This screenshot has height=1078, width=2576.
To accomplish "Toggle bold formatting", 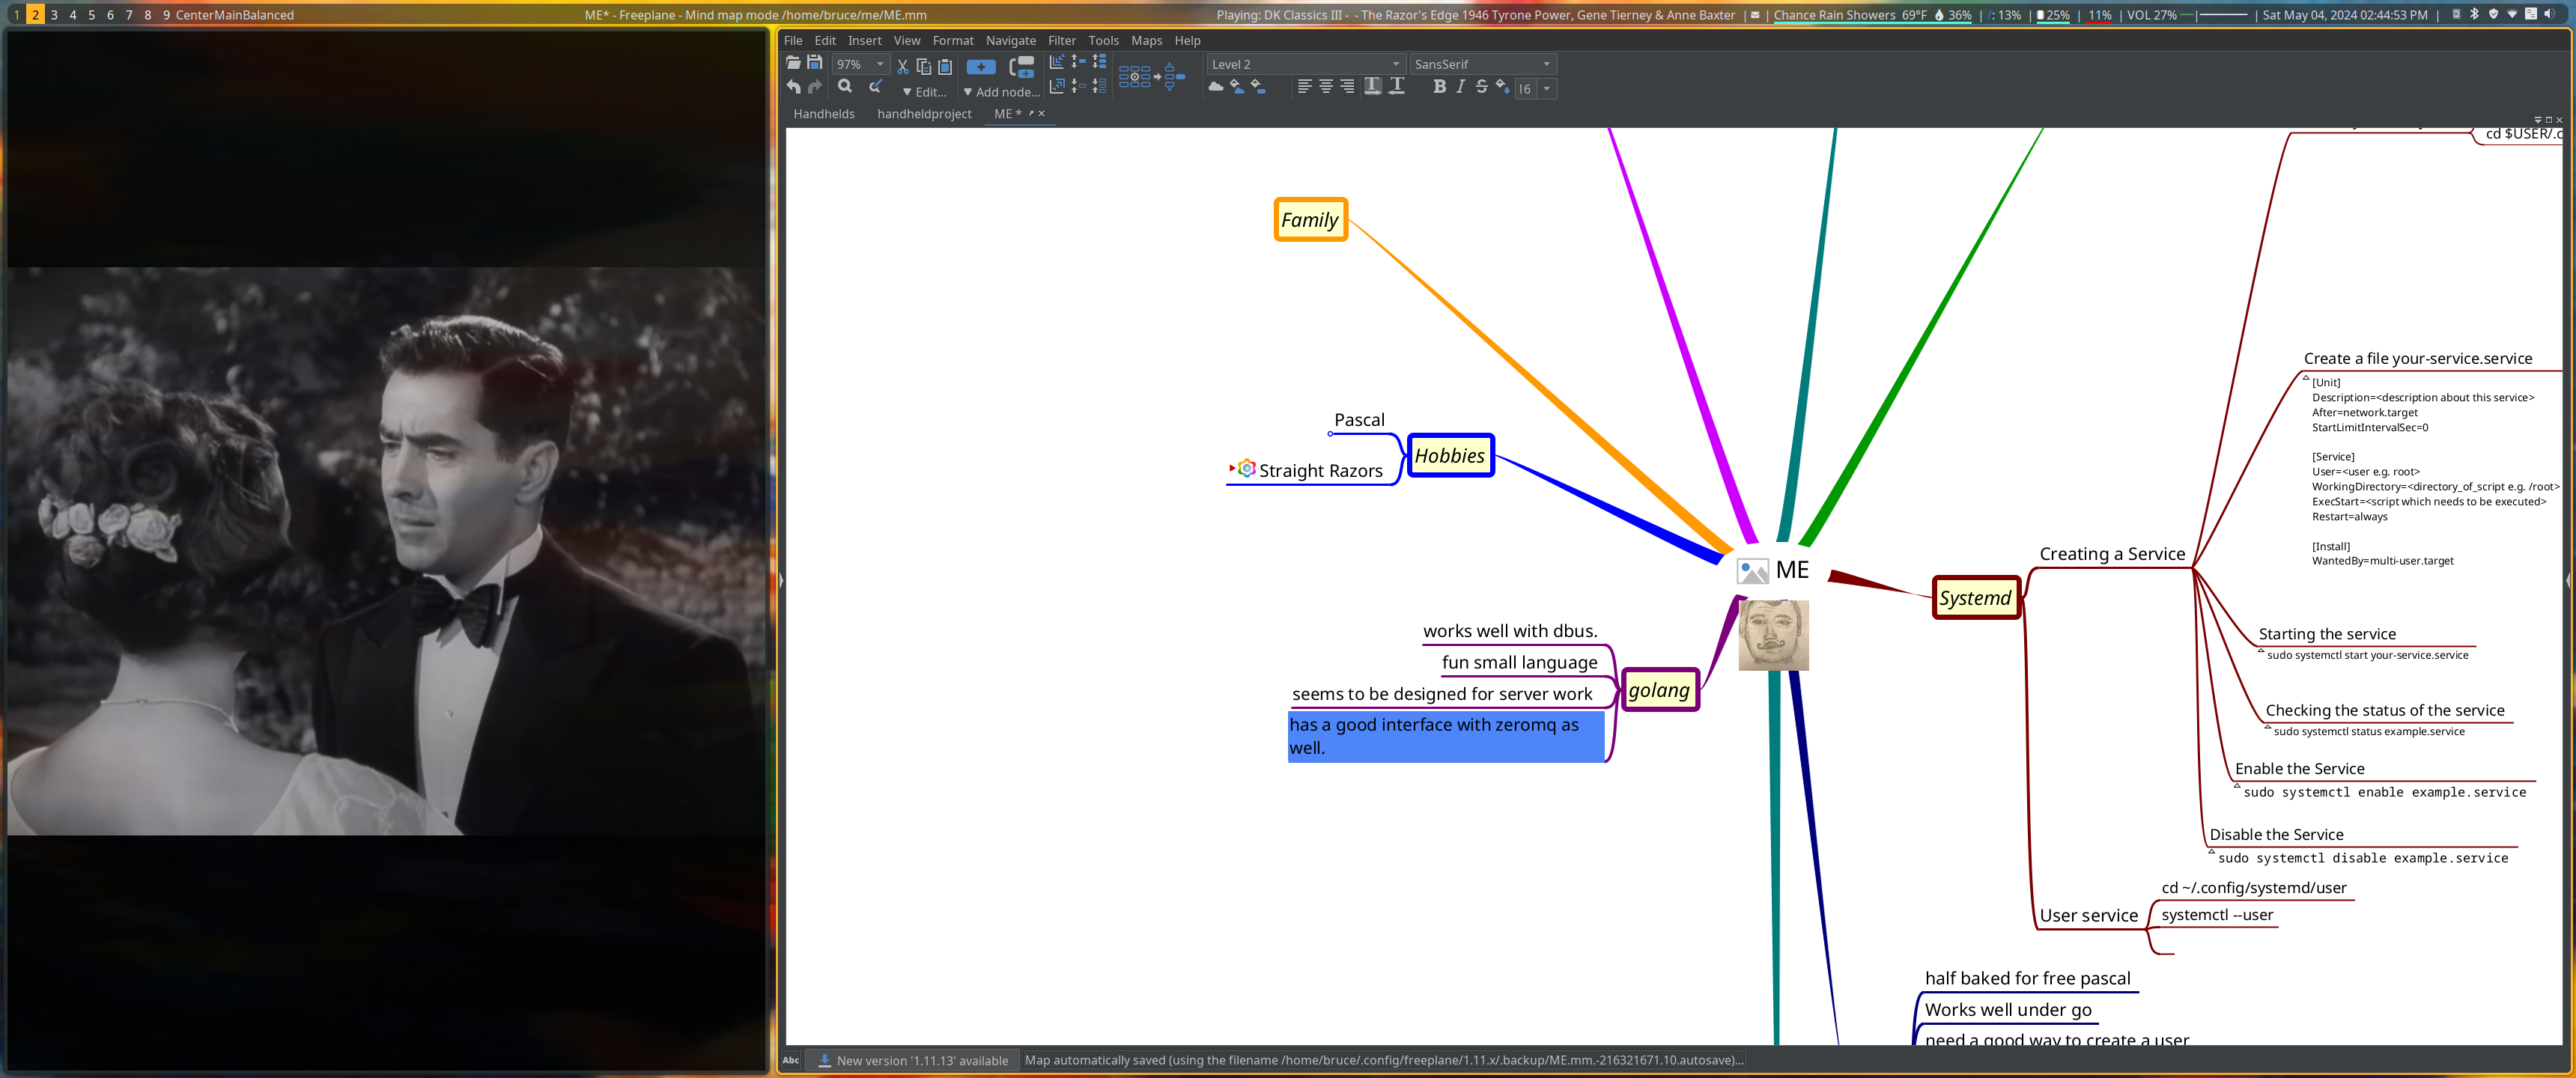I will click(1440, 87).
